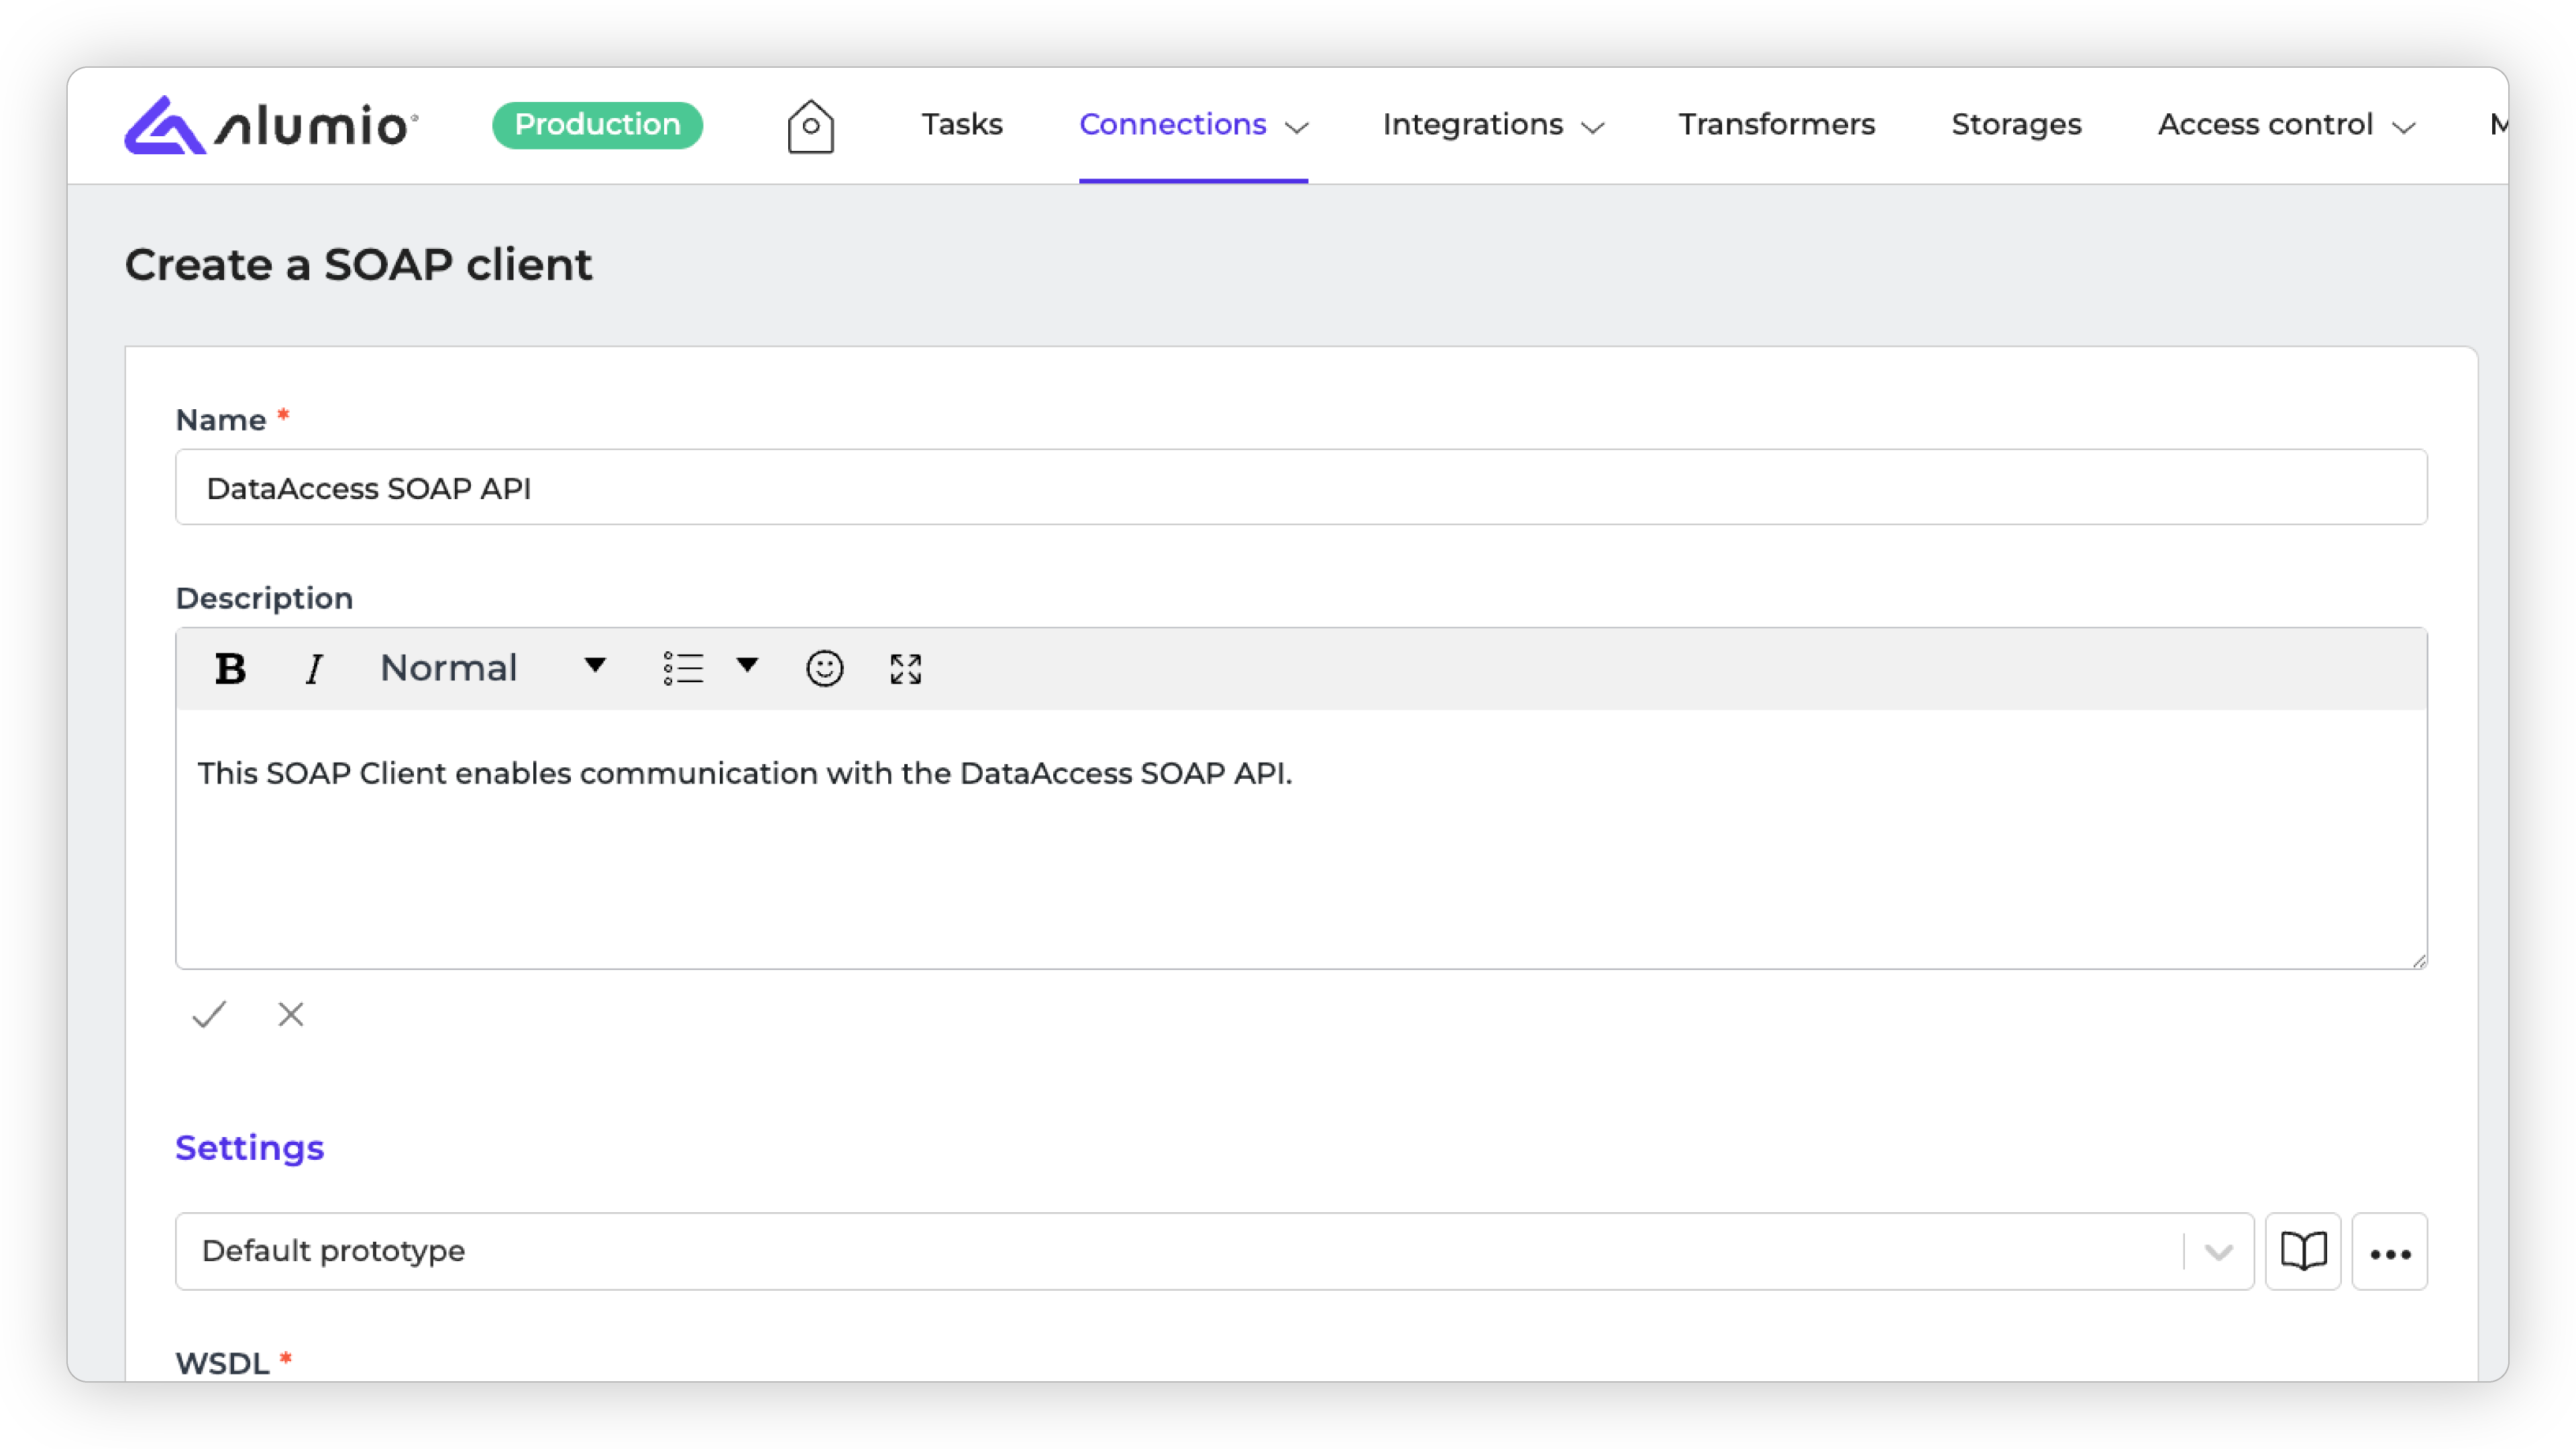Confirm description with the checkmark icon
This screenshot has width=2576, height=1449.
209,1014
